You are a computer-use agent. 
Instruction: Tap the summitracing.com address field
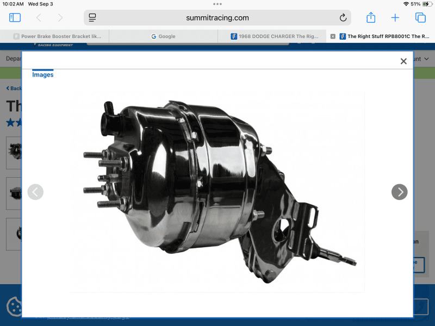point(217,18)
